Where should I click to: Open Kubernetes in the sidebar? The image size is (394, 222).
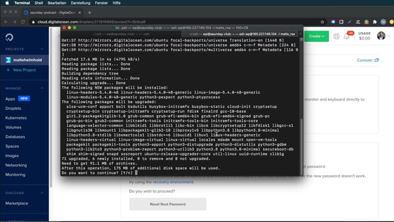coord(16,118)
